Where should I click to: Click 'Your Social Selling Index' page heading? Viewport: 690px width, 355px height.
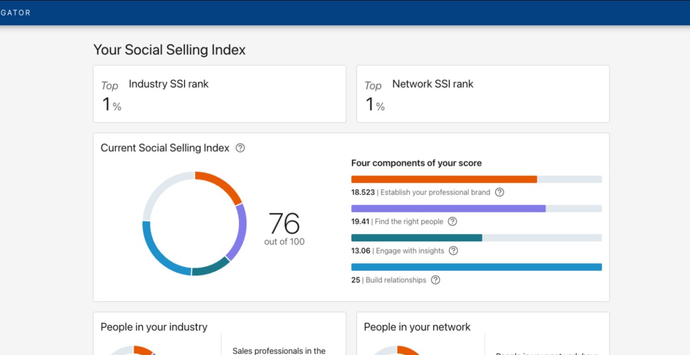[x=169, y=50]
